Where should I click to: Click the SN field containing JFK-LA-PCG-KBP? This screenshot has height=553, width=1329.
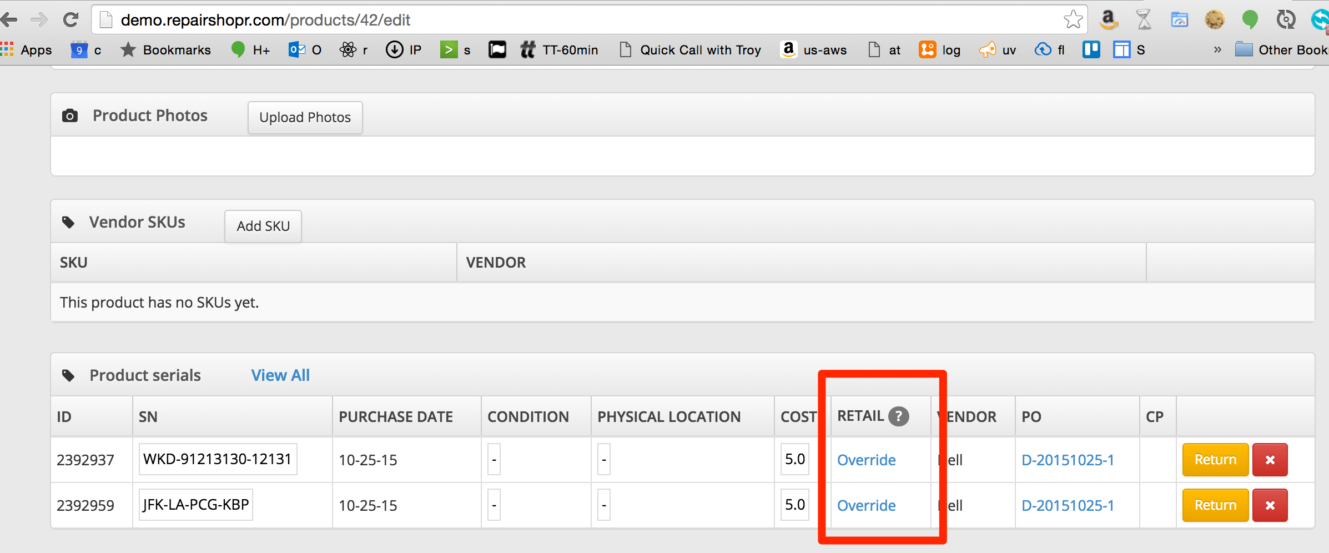coord(195,505)
